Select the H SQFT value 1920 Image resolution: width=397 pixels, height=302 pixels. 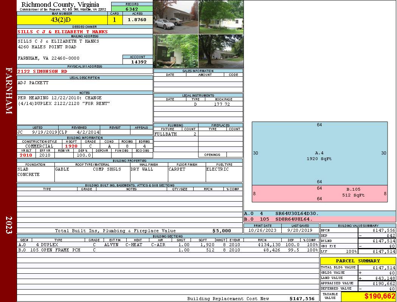[71, 146]
